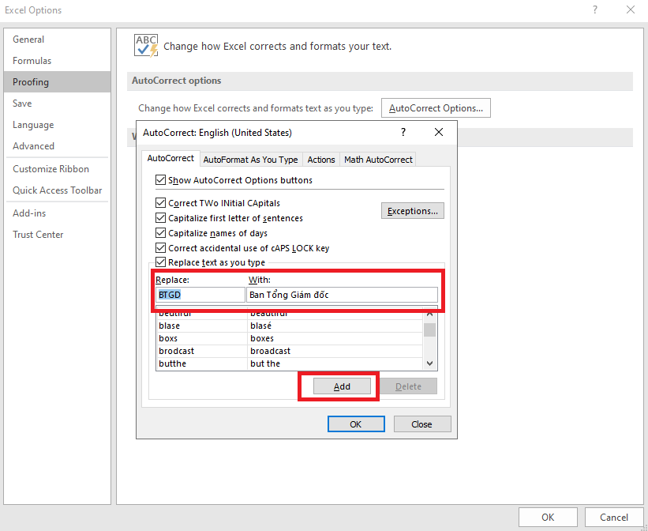648x531 pixels.
Task: Click the scroll down arrow of AutoCorrect list
Action: click(x=430, y=363)
